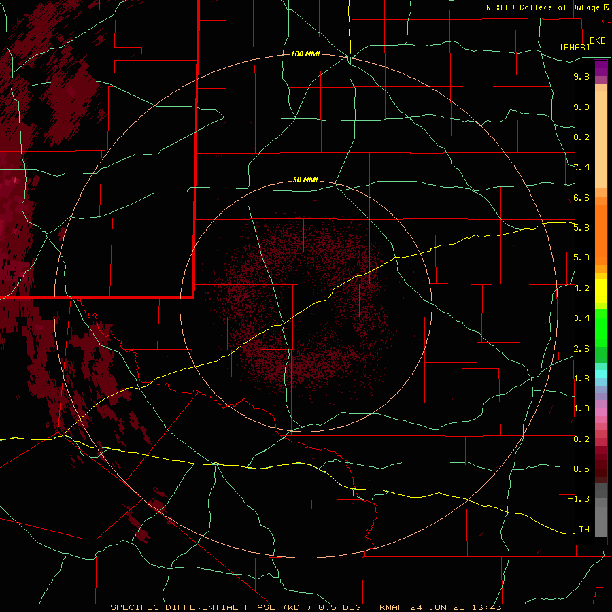Select the 50 NMI range ring label

point(305,180)
